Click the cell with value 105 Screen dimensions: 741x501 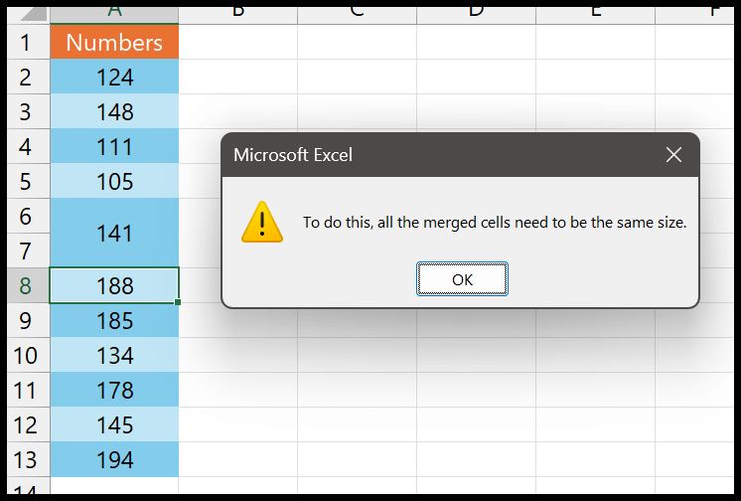[x=114, y=181]
